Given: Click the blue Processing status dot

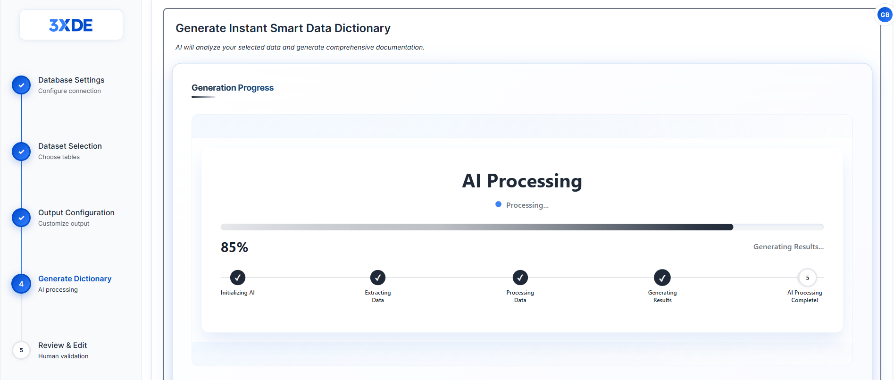Looking at the screenshot, I should point(498,204).
